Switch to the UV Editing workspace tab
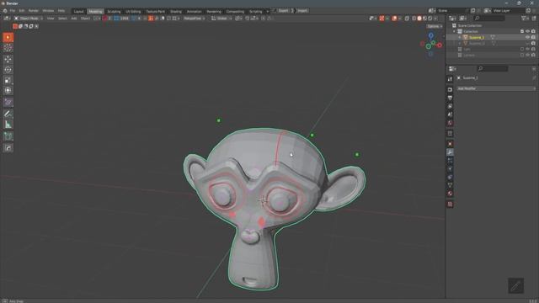Viewport: 539px width, 303px height. (133, 11)
